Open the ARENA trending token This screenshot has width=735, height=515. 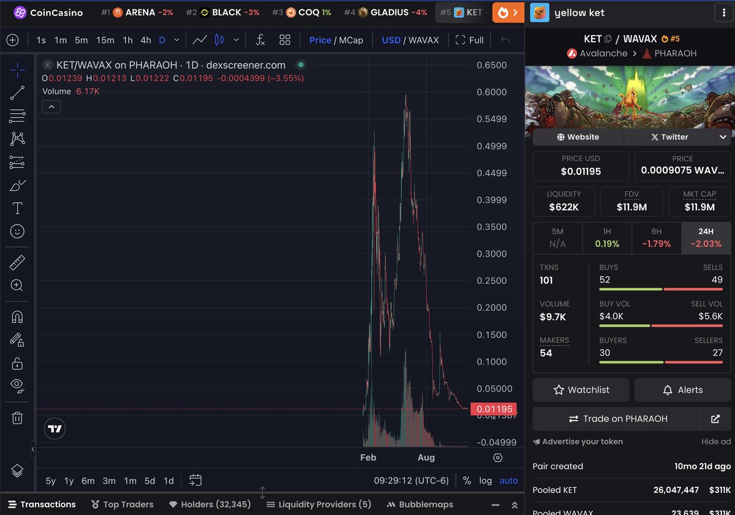(137, 12)
